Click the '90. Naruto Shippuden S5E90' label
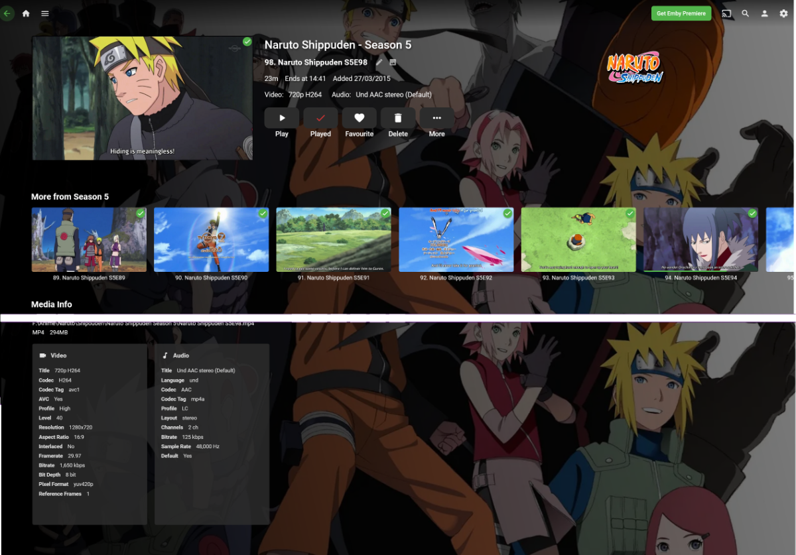 [x=212, y=278]
